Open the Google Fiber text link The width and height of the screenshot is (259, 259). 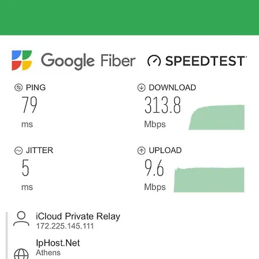tap(88, 61)
